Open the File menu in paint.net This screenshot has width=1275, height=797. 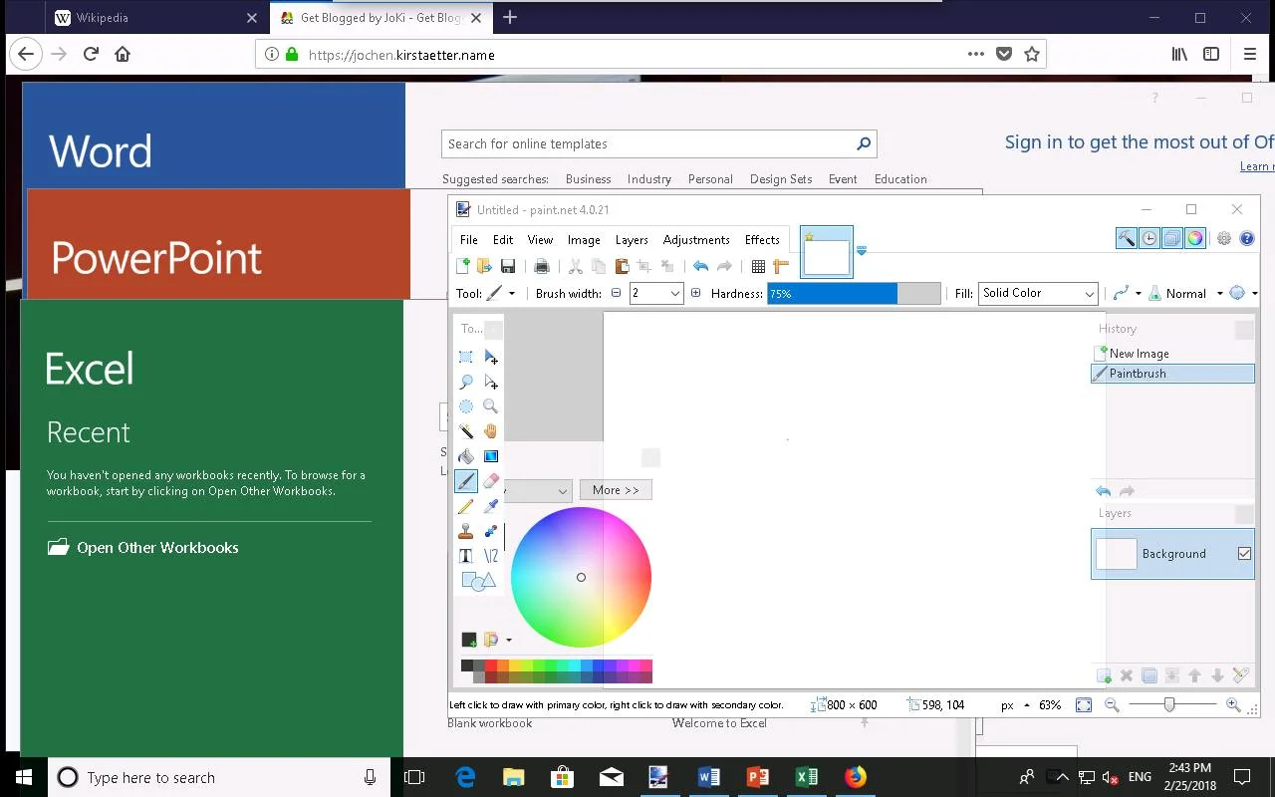[468, 239]
